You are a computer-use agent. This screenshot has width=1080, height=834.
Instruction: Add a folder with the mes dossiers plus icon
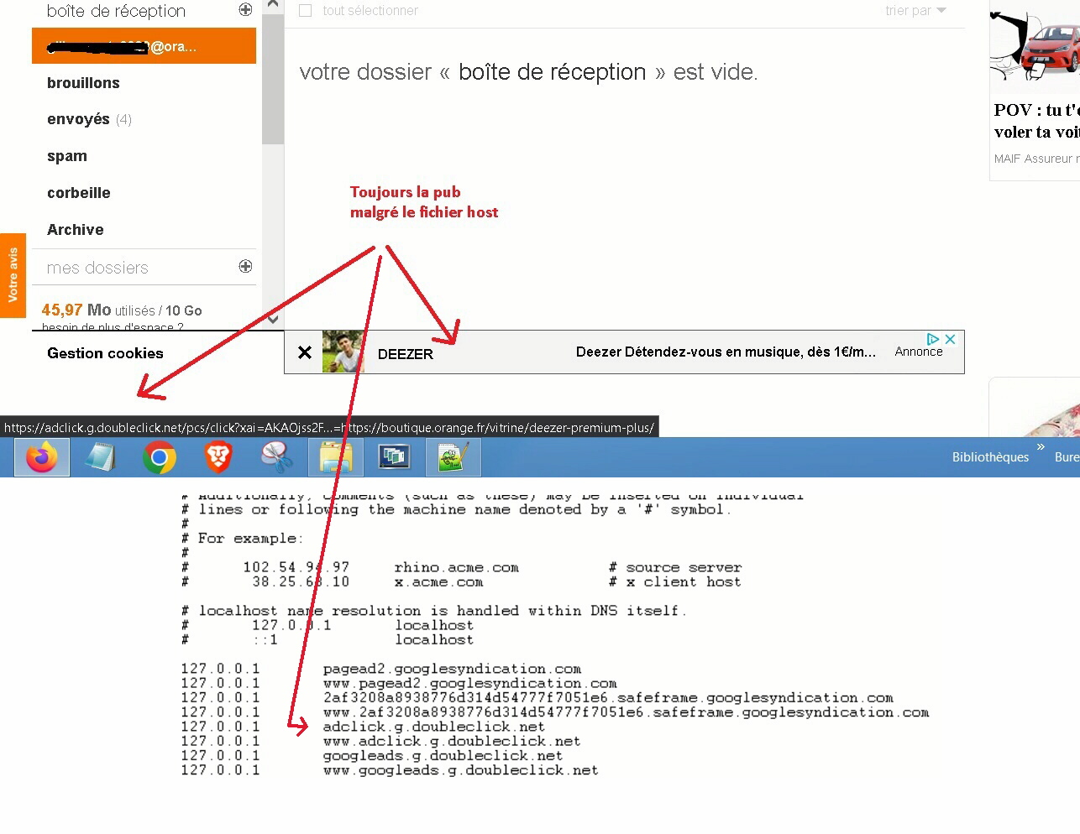(245, 266)
